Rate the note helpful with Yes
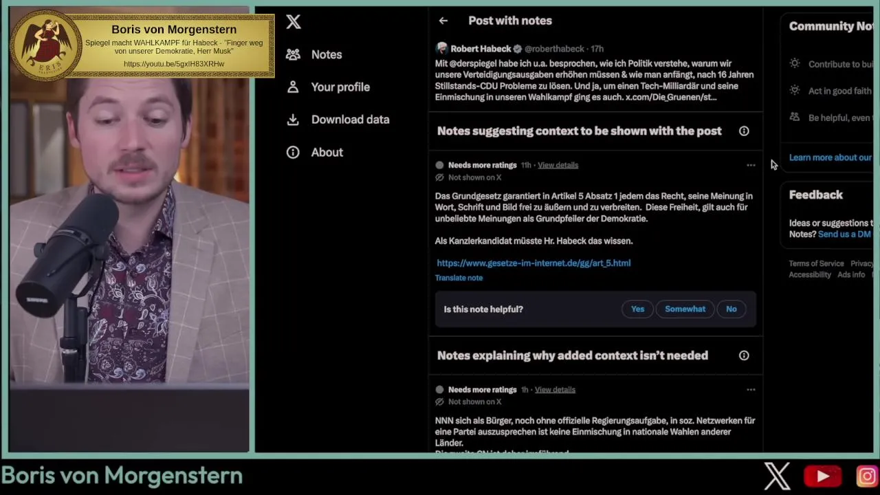The image size is (880, 495). click(x=637, y=309)
